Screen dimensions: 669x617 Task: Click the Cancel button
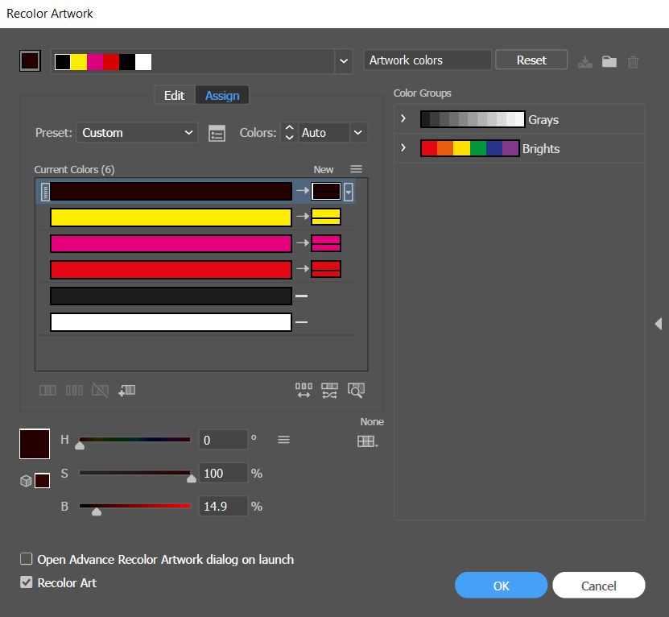click(599, 586)
